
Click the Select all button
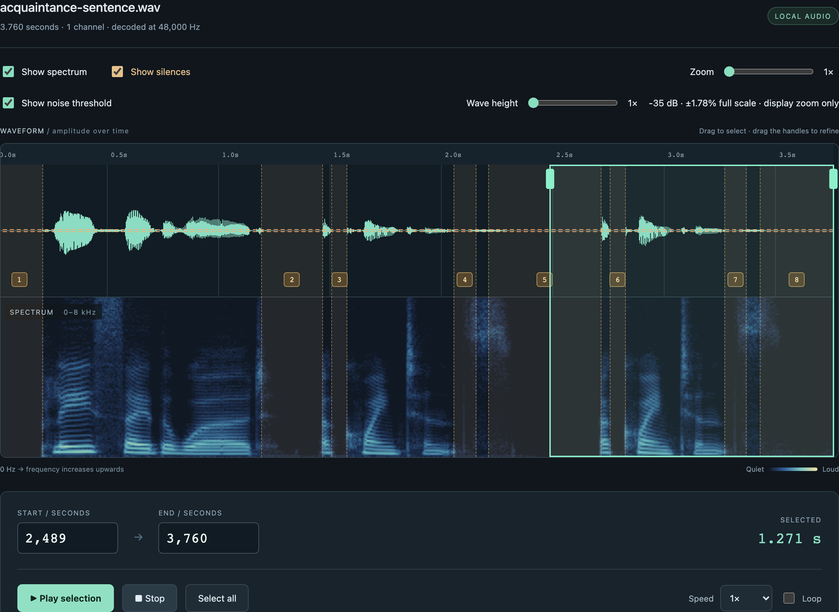217,598
